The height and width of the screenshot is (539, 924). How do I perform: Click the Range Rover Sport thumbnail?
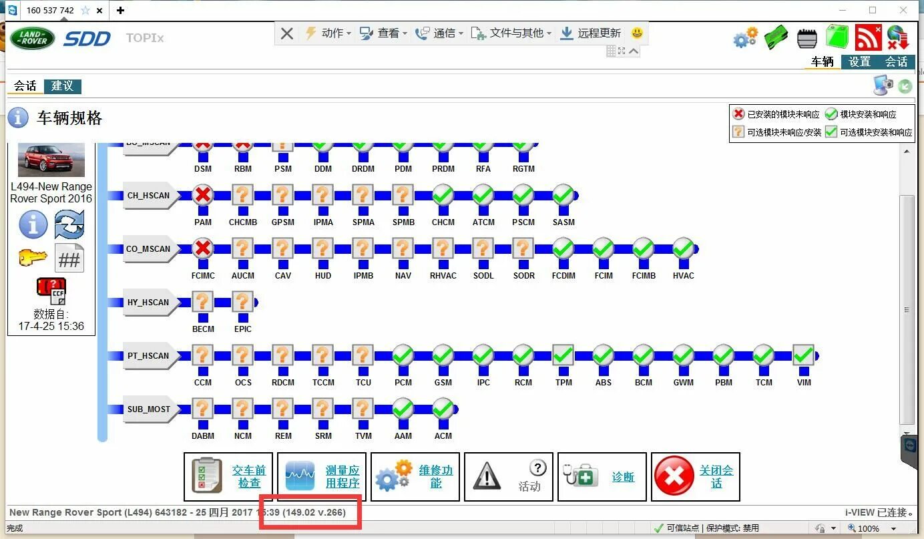tap(51, 160)
